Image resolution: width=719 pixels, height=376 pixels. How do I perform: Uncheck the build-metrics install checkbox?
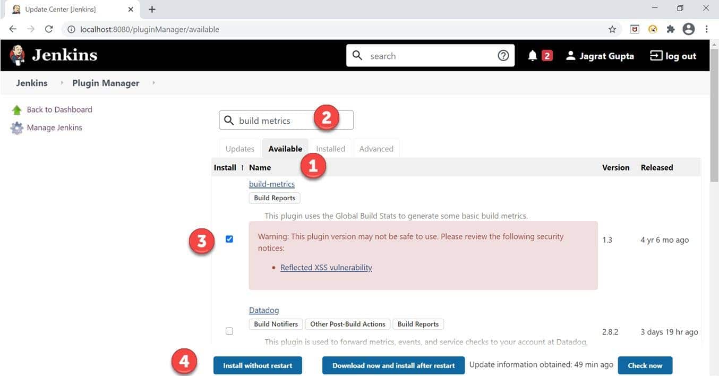(x=229, y=239)
